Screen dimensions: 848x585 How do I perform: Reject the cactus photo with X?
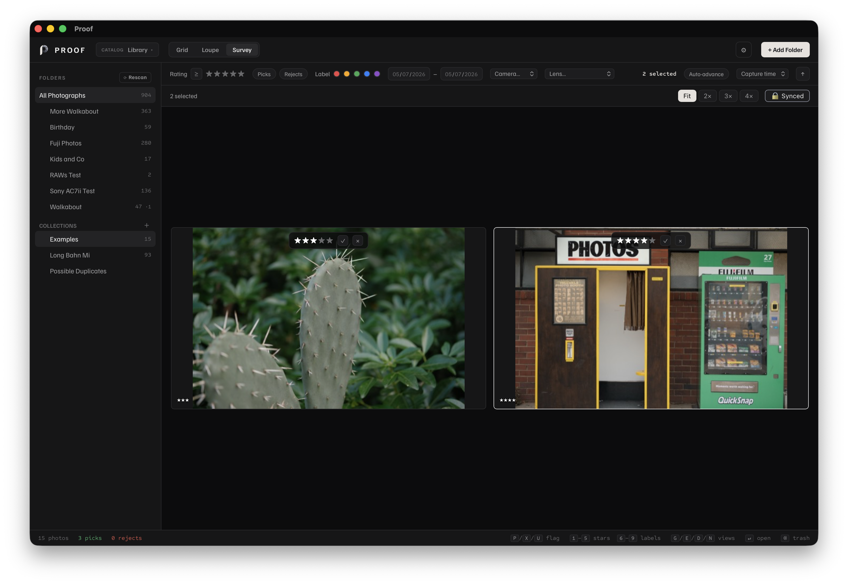[358, 241]
